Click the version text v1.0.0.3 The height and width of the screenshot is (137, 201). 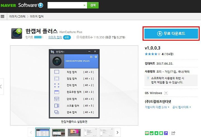point(152,48)
